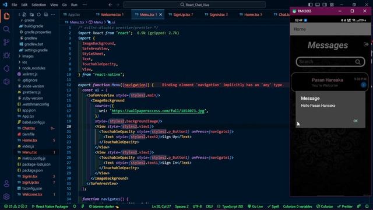Click tabnine starter status item
This screenshot has height=210, width=373.
point(104,206)
